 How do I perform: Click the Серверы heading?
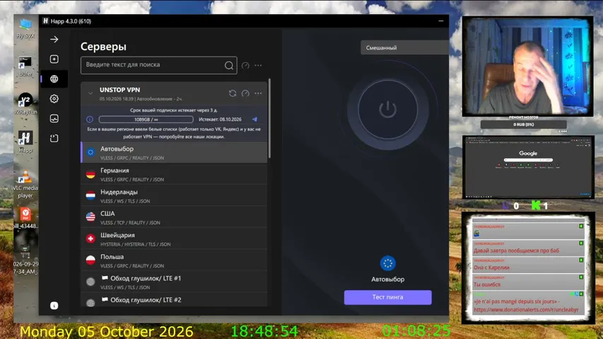[103, 47]
